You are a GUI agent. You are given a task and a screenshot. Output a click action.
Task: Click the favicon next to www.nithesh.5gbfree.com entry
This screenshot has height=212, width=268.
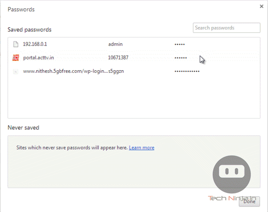pyautogui.click(x=15, y=72)
